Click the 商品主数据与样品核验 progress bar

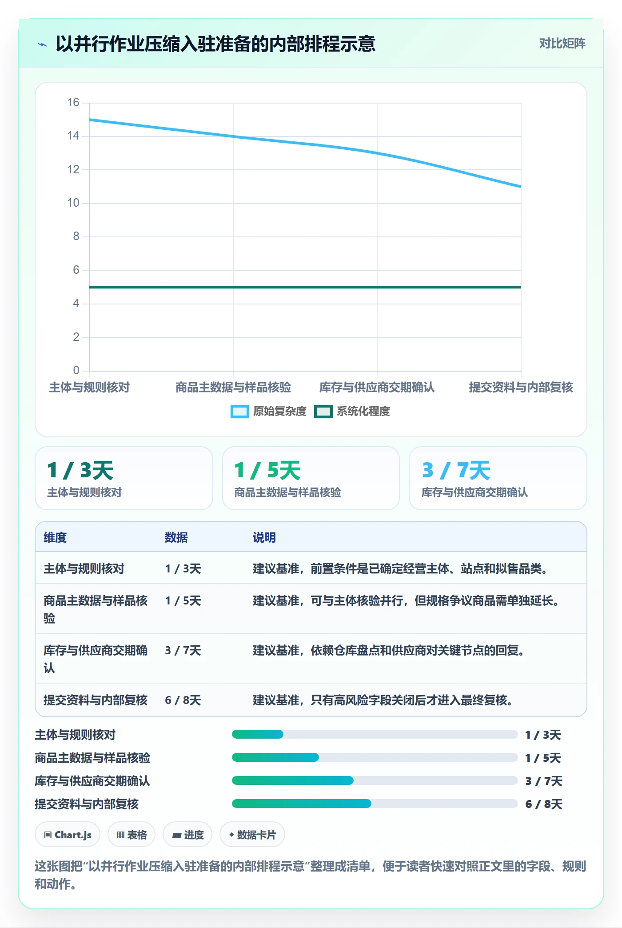coord(375,757)
